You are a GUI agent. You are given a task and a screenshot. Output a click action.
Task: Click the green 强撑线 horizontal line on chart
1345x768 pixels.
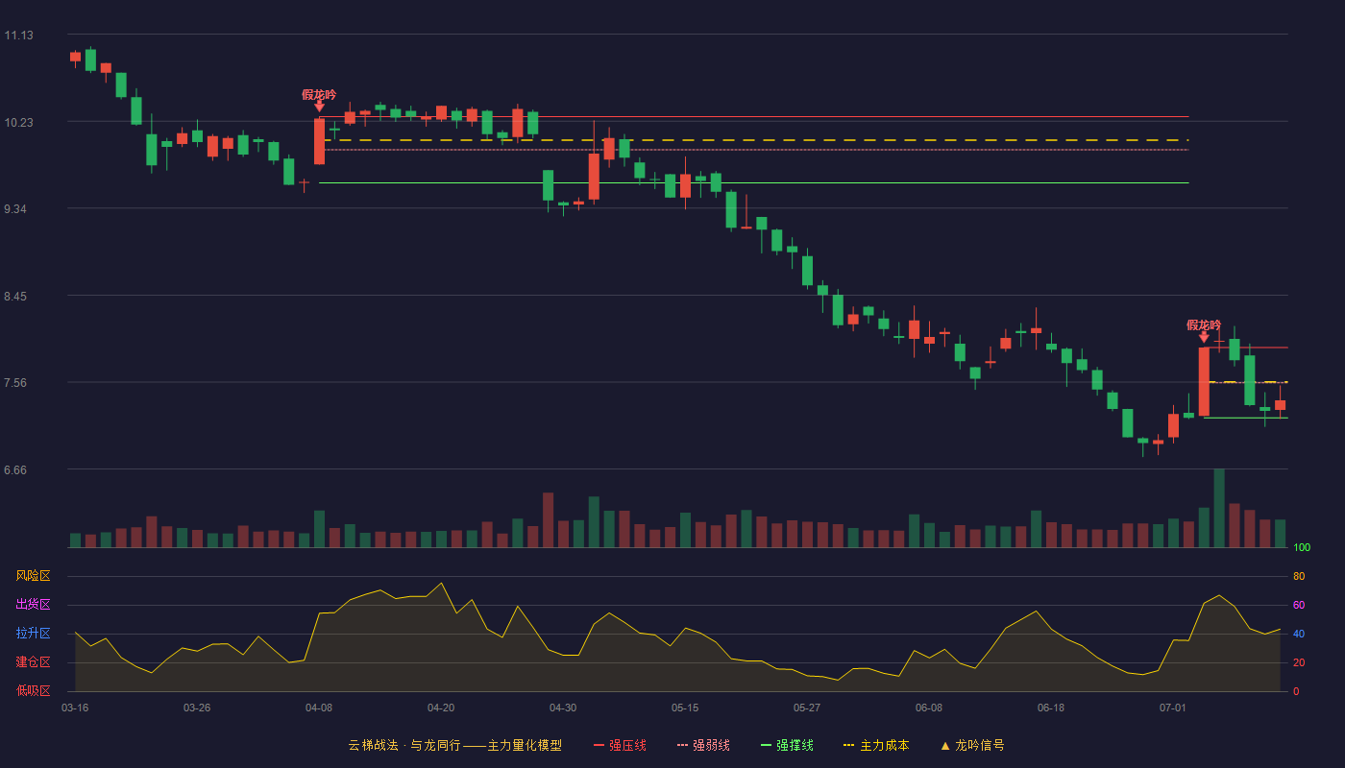(x=753, y=182)
